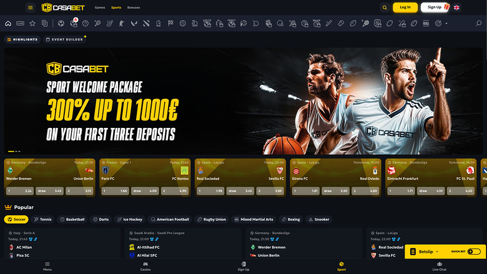Open Games in top navigation
Screen dimensions: 487x274
tap(100, 7)
